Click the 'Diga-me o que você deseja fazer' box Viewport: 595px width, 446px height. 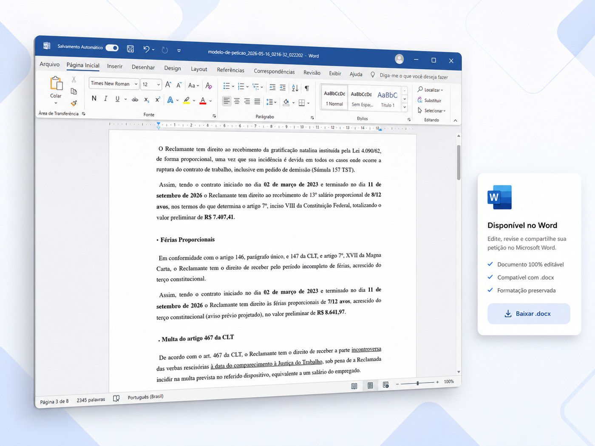(414, 76)
